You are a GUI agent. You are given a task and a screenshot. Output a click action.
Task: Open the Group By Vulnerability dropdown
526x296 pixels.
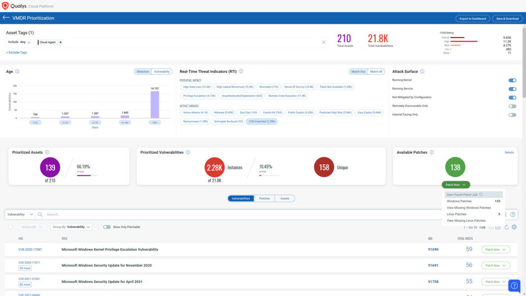pos(71,227)
